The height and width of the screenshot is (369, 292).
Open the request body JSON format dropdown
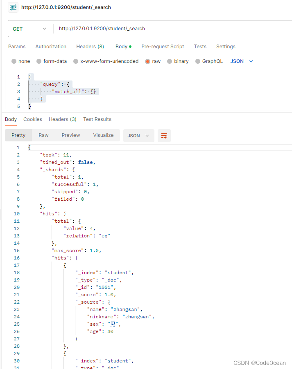[242, 61]
